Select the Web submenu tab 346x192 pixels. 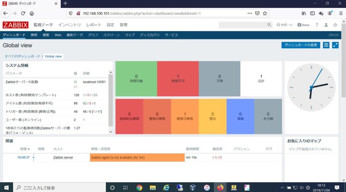click(x=58, y=35)
